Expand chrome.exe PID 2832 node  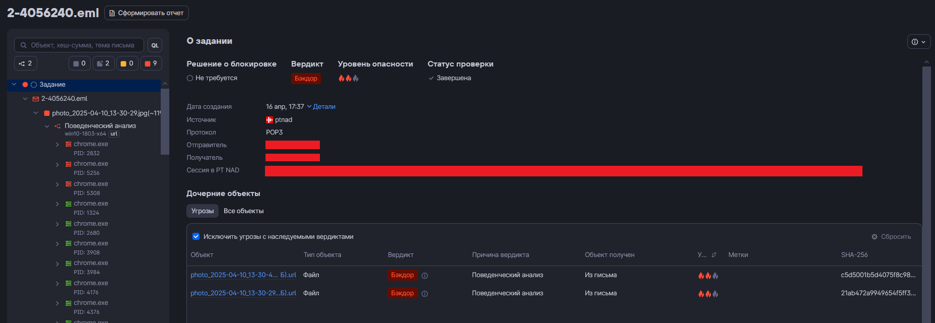(x=57, y=145)
